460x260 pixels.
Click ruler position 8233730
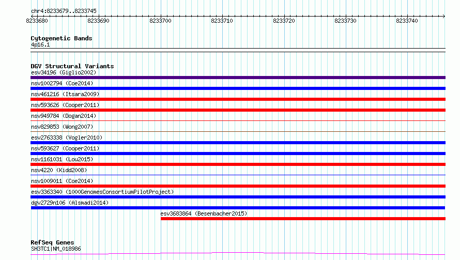click(346, 21)
